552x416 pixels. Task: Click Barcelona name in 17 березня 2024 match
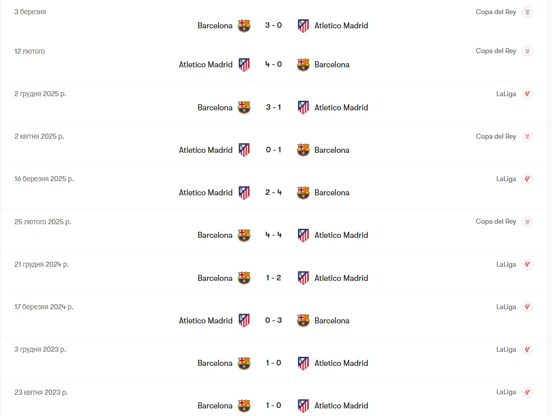point(332,321)
